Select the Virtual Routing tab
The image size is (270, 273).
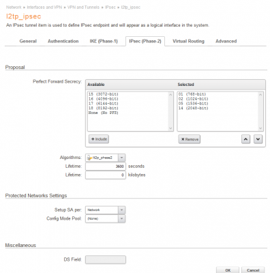click(188, 41)
